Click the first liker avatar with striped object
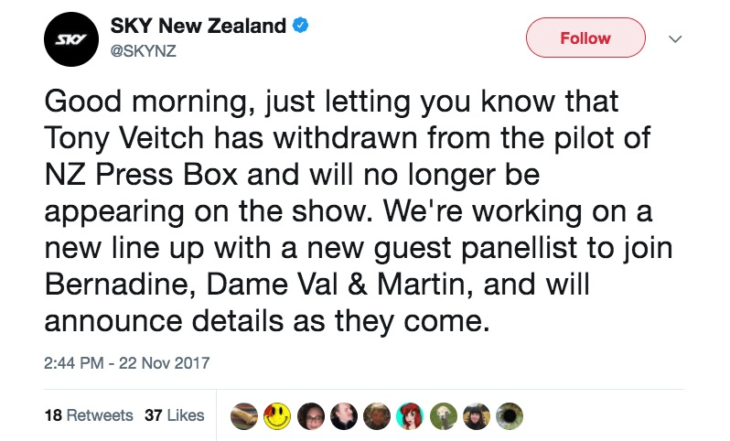 244,415
